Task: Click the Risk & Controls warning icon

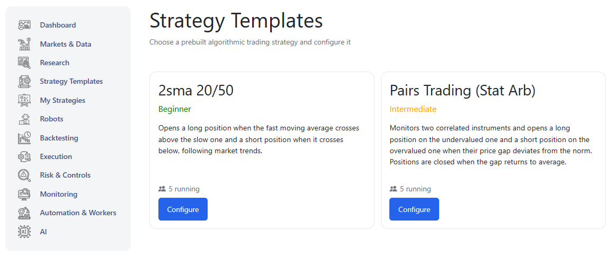Action: [24, 175]
